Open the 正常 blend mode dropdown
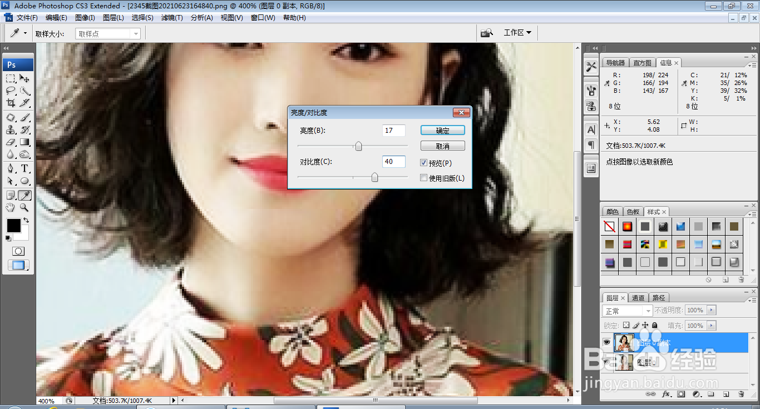 tap(628, 311)
